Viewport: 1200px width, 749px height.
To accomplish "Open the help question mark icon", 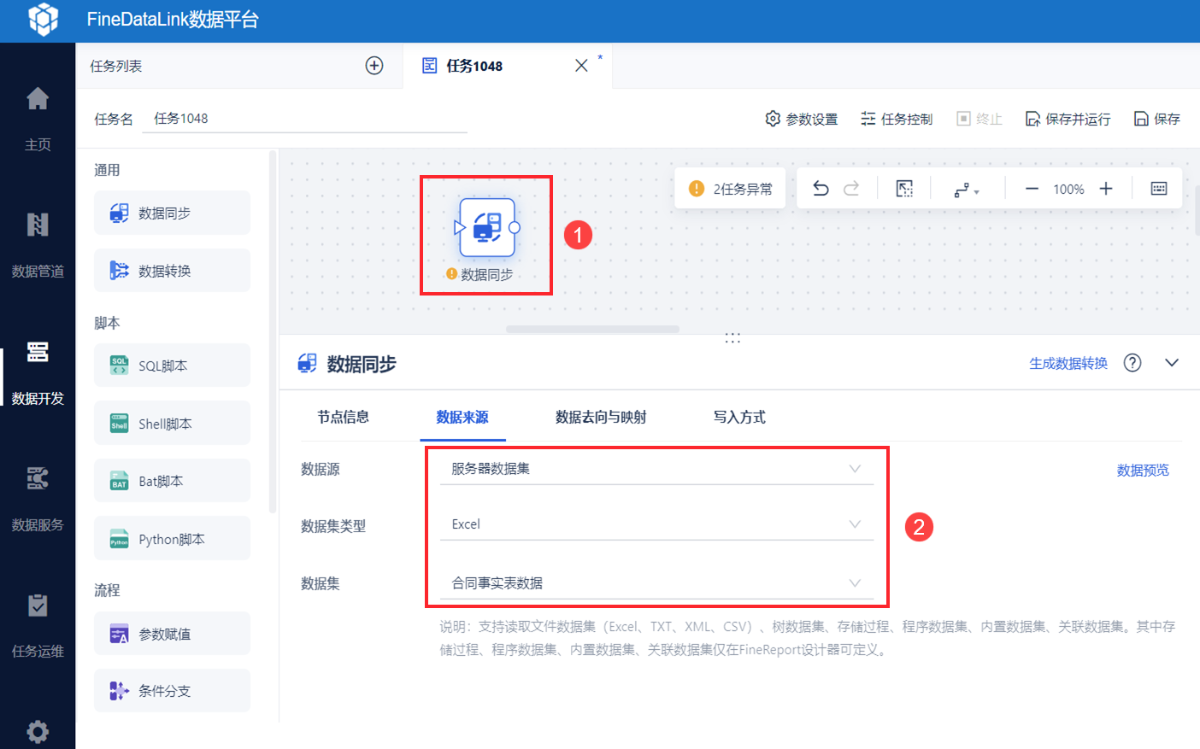I will (1132, 363).
